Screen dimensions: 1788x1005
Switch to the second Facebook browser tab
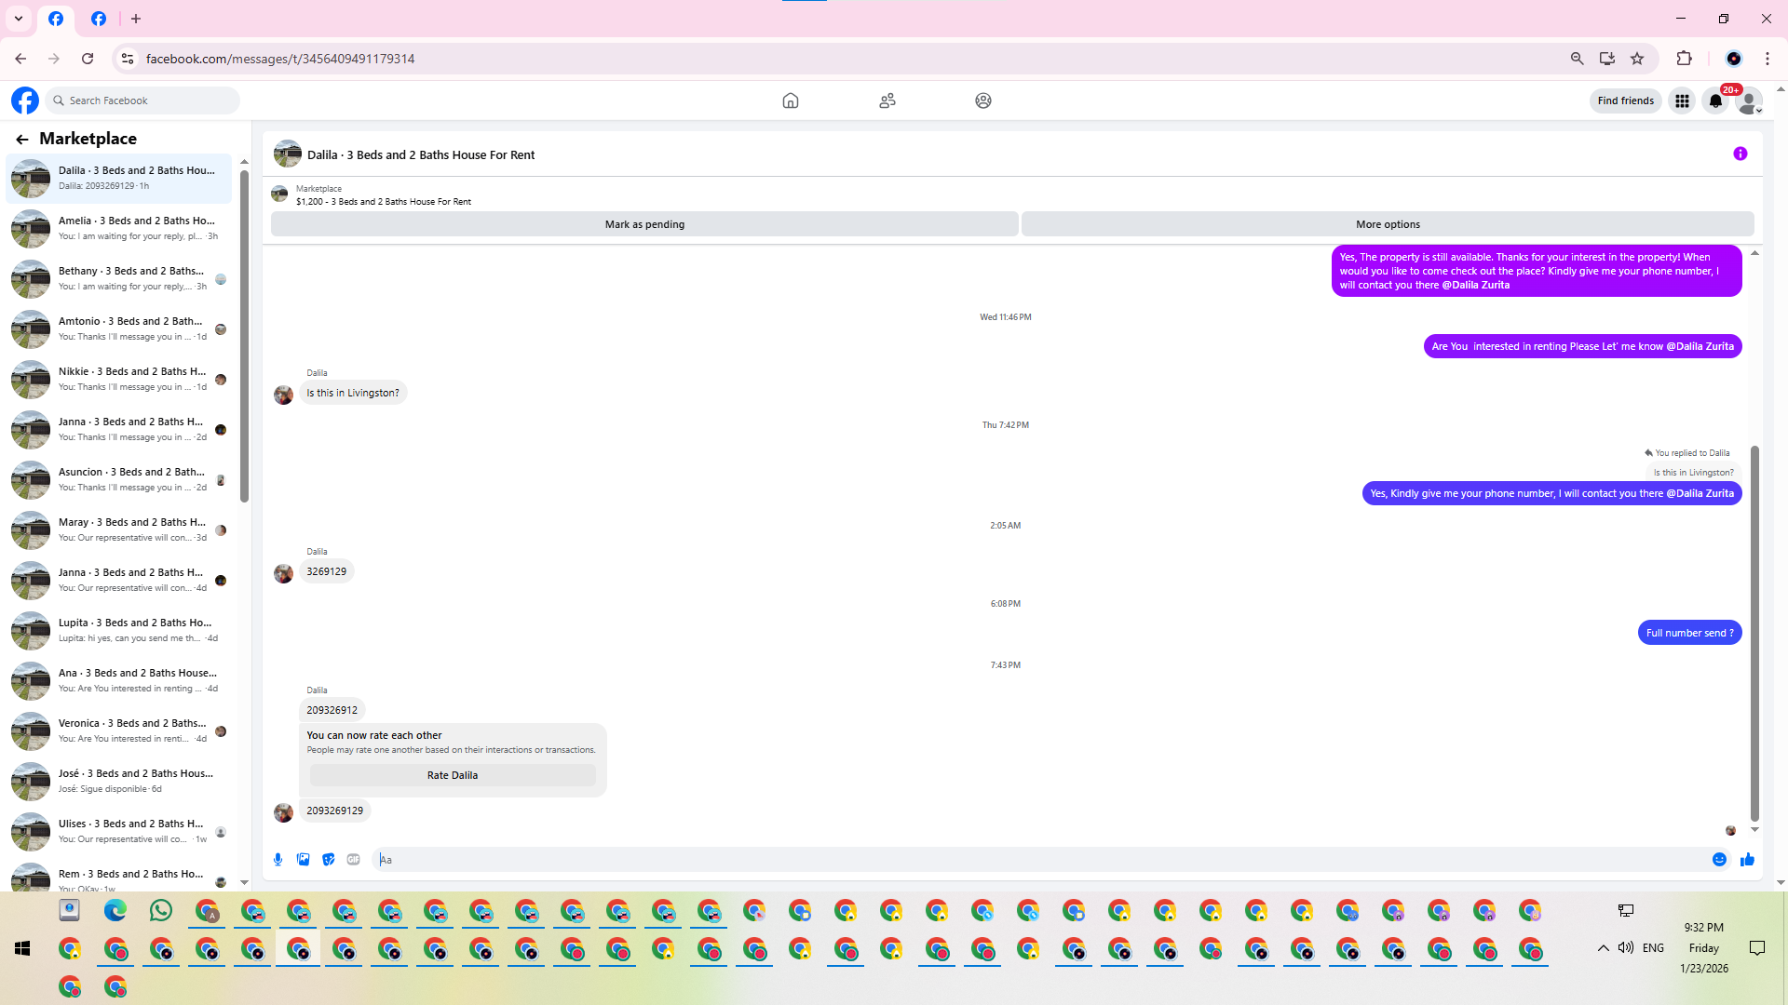[99, 19]
